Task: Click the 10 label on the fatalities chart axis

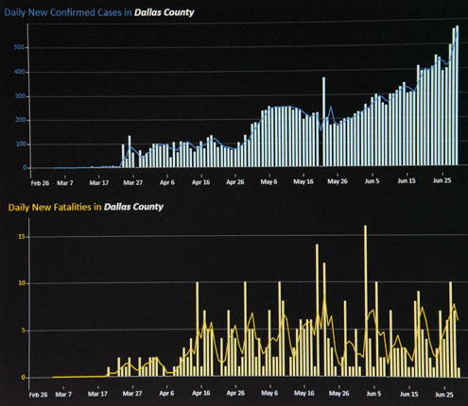Action: point(22,283)
